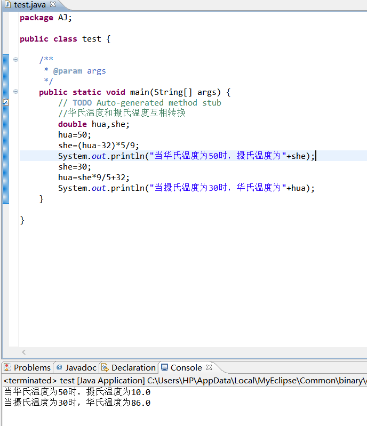Click the TODO task marker in gutter
367x426 pixels.
tap(6, 102)
